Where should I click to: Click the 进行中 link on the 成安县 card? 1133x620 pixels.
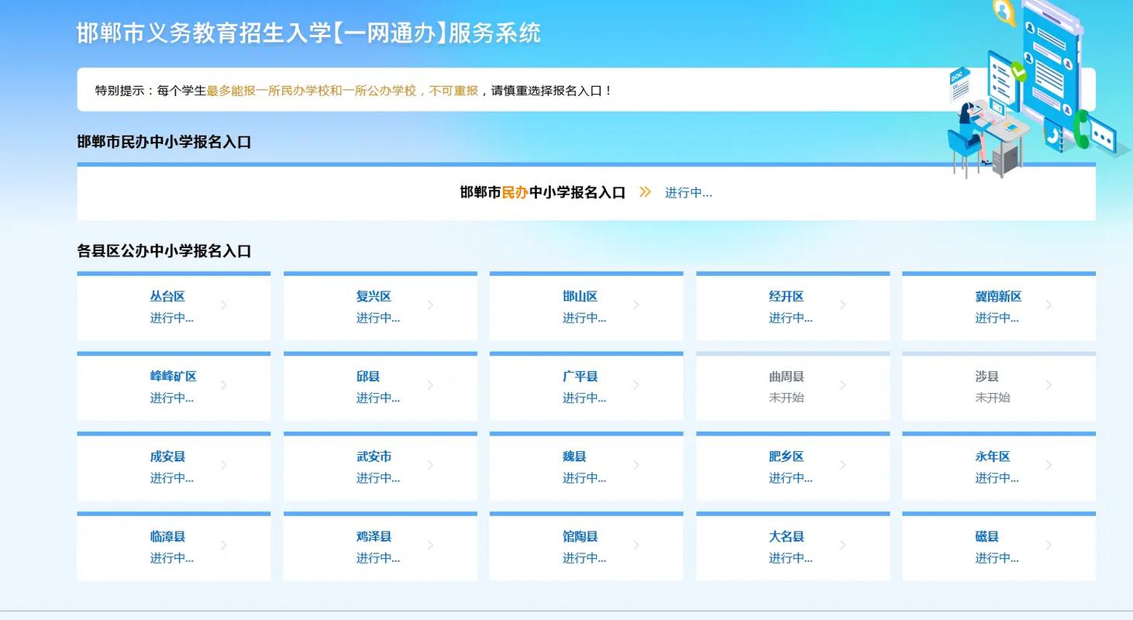click(x=171, y=478)
